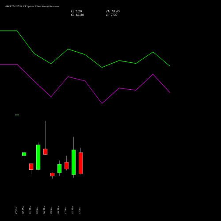This screenshot has width=221, height=221.
Task: Select the high value 'H: 13.45'
Action: [113, 11]
